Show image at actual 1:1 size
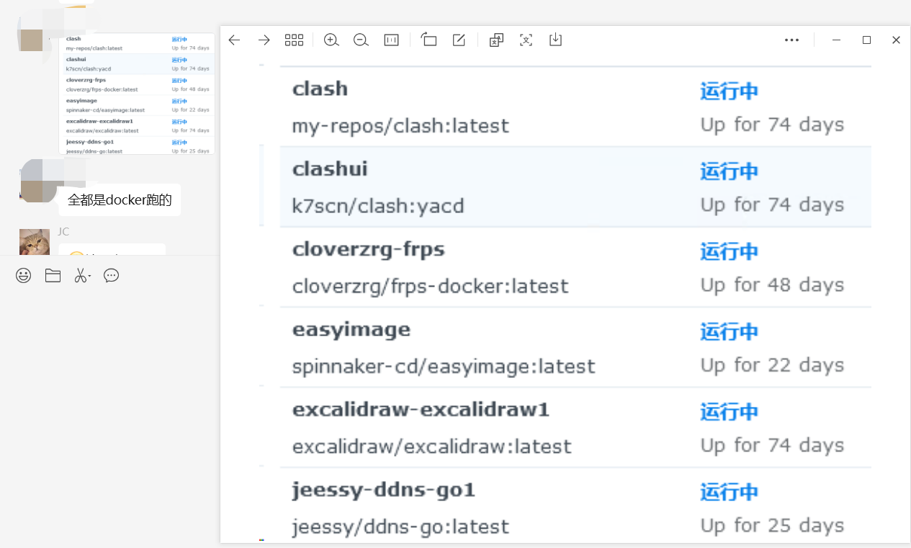 [x=391, y=40]
